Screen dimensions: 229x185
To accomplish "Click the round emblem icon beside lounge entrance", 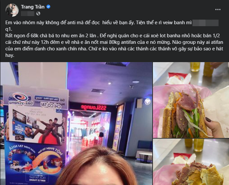I will (147, 101).
